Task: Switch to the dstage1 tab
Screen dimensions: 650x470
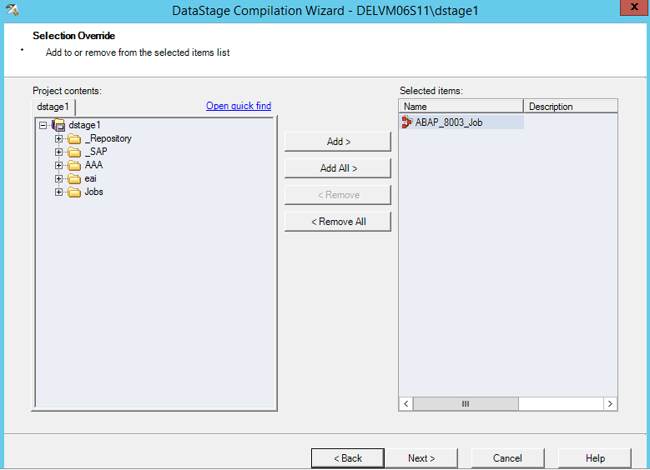Action: point(53,107)
